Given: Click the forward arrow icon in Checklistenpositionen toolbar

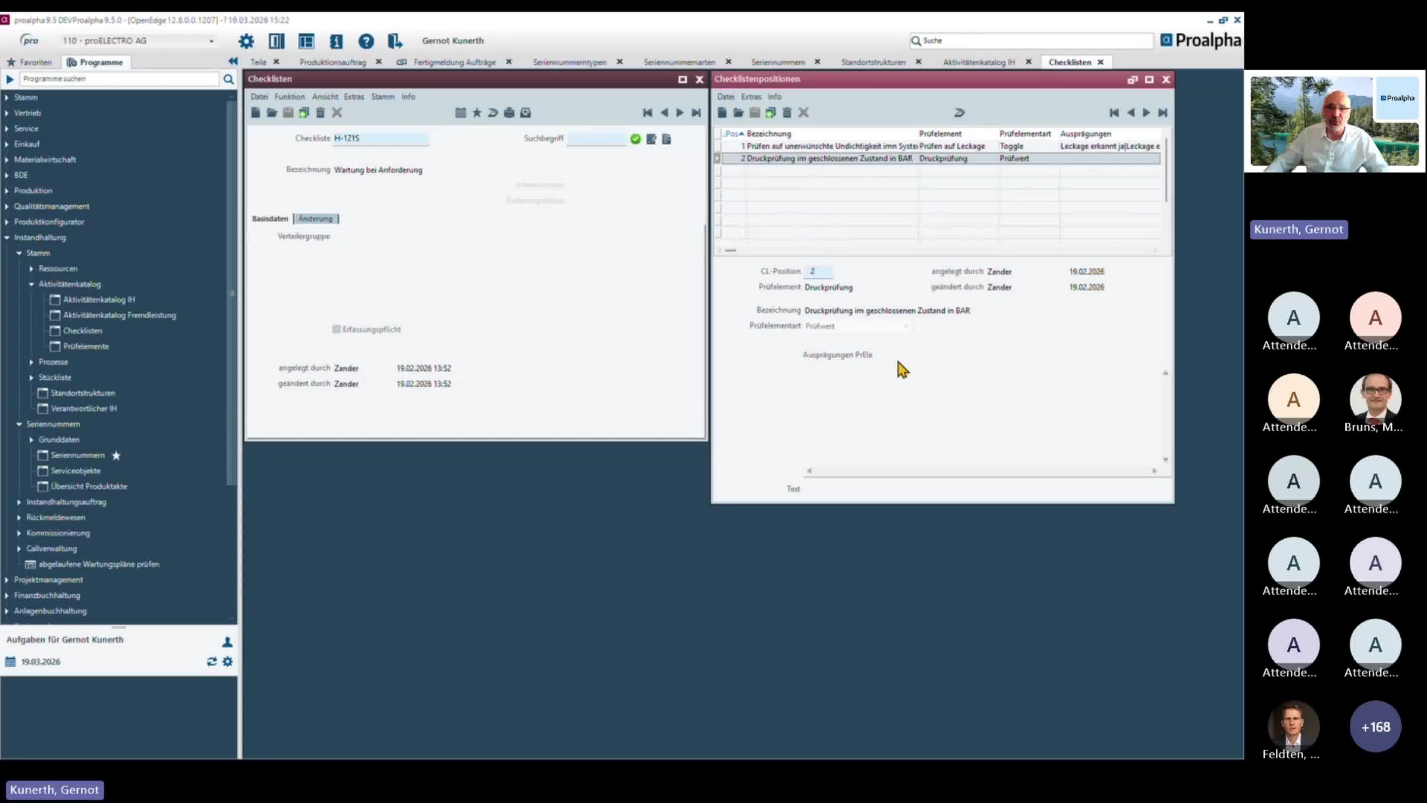Looking at the screenshot, I should pos(960,113).
